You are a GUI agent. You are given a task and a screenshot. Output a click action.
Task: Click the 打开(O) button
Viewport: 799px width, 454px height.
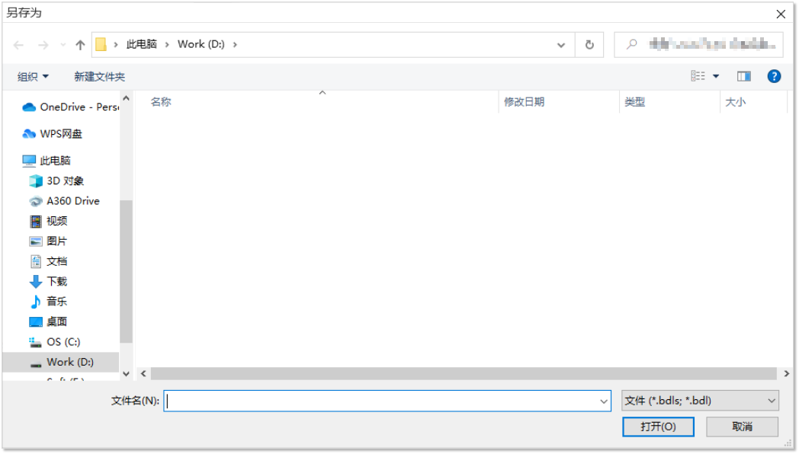click(x=659, y=427)
